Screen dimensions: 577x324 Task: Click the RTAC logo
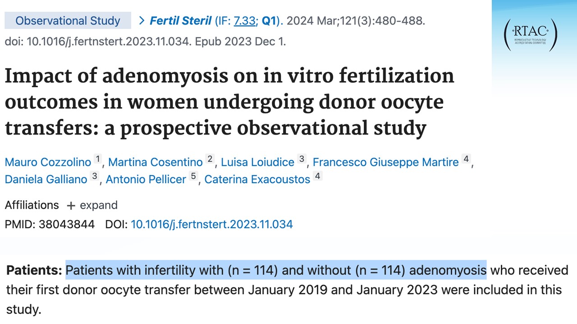coord(530,35)
